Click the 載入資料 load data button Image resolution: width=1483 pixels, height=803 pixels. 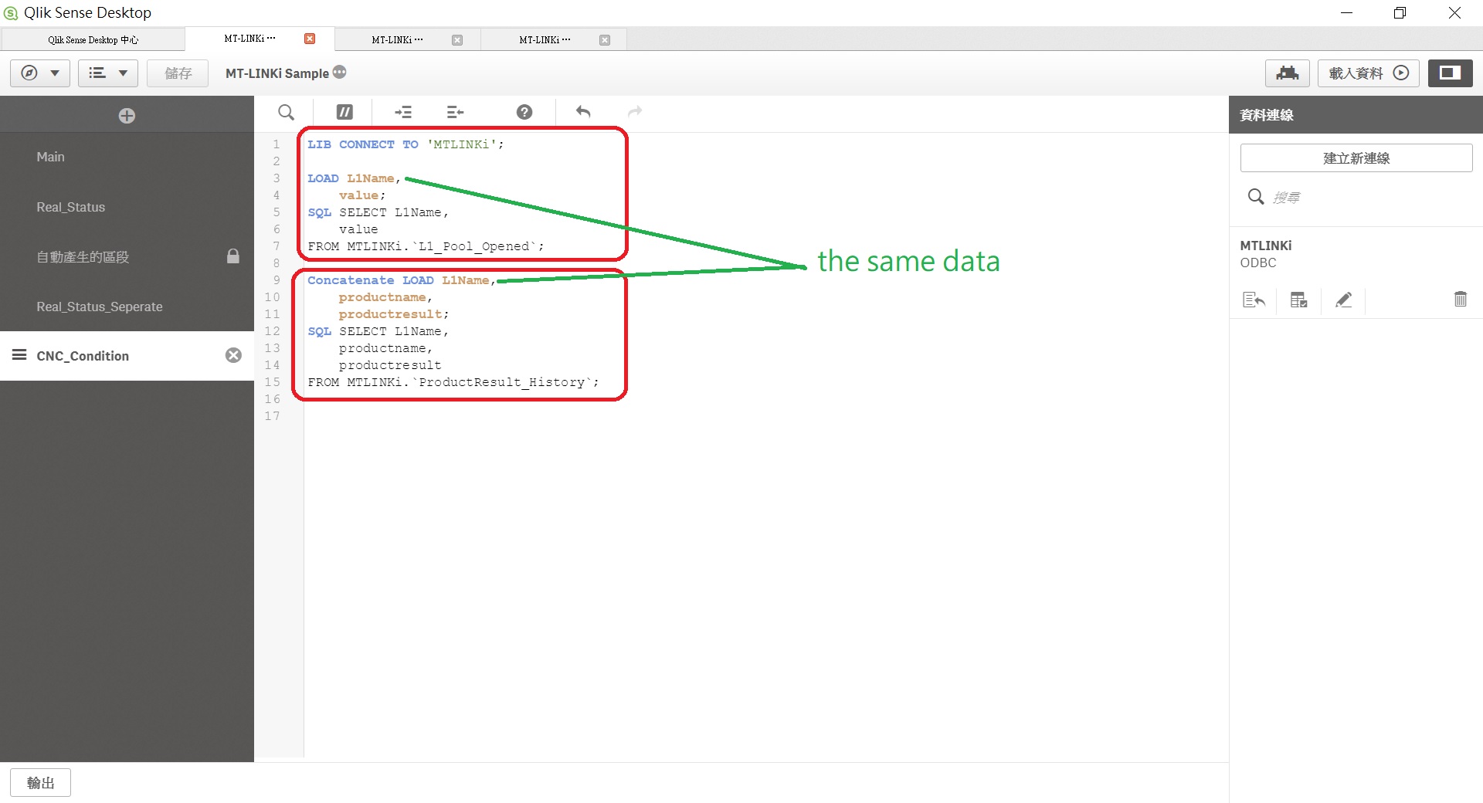pyautogui.click(x=1368, y=73)
